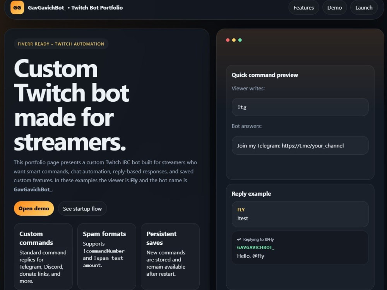Click the Hello, @Fly reply text
387x290 pixels.
click(250, 256)
